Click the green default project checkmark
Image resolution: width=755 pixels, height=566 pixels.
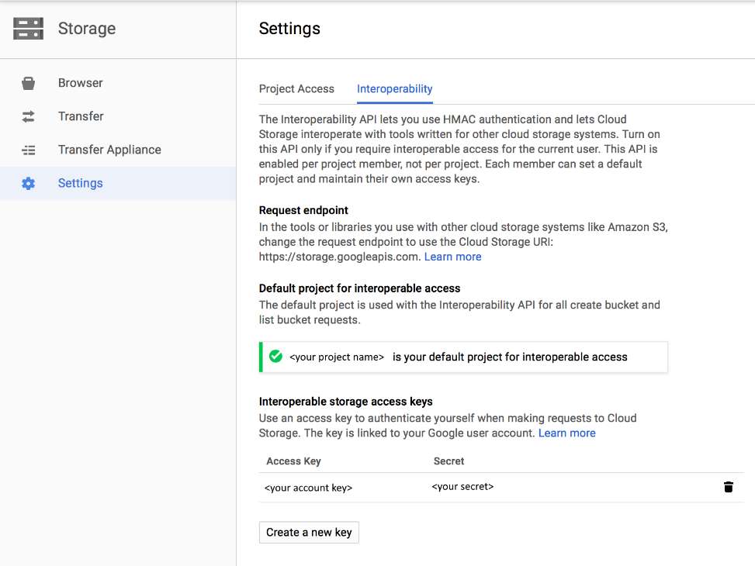(x=276, y=356)
